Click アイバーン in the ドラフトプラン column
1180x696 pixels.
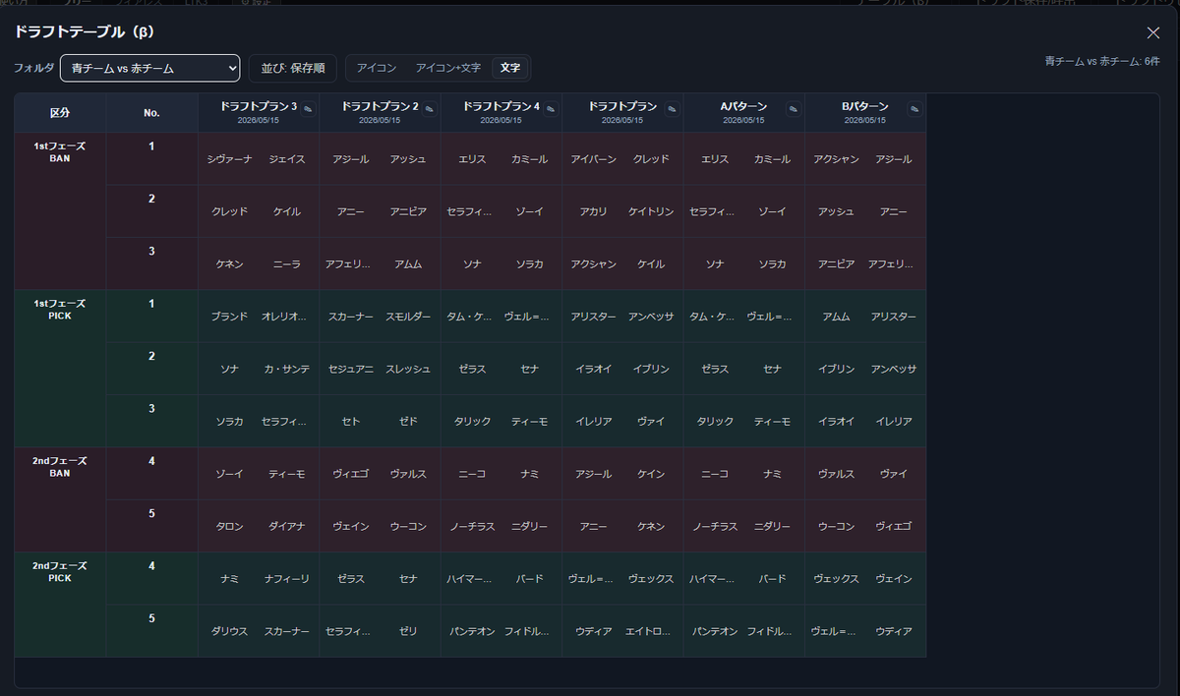(594, 159)
